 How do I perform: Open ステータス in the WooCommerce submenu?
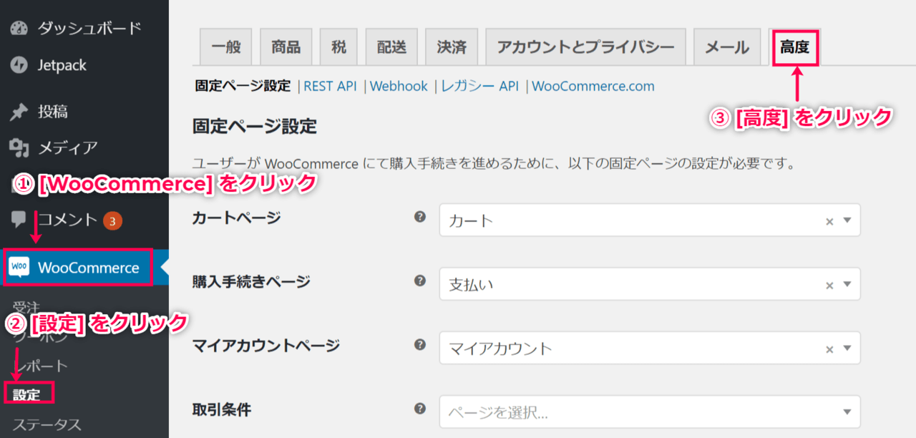click(x=47, y=425)
